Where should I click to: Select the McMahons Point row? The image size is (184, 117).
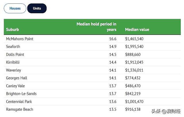(92, 39)
